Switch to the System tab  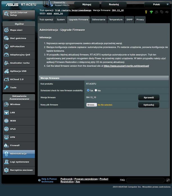click(x=61, y=20)
